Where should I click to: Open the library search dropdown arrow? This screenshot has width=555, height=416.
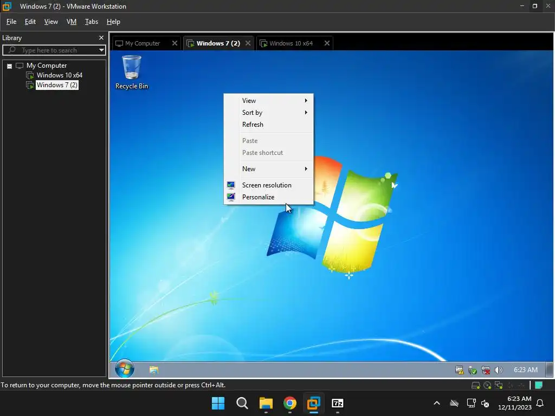coord(101,50)
